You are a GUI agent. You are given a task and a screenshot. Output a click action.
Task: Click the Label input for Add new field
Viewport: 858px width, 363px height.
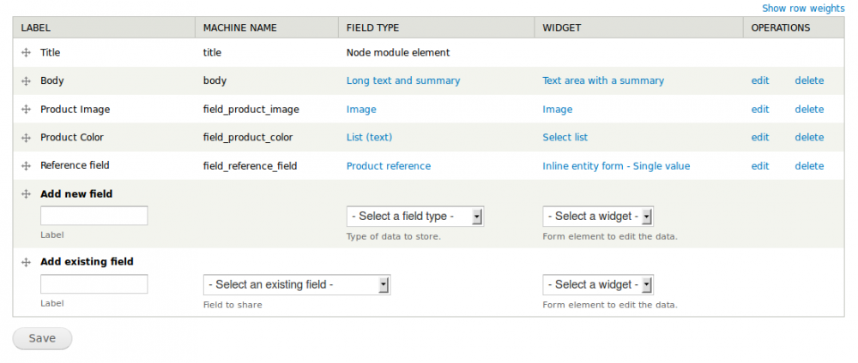coord(94,216)
